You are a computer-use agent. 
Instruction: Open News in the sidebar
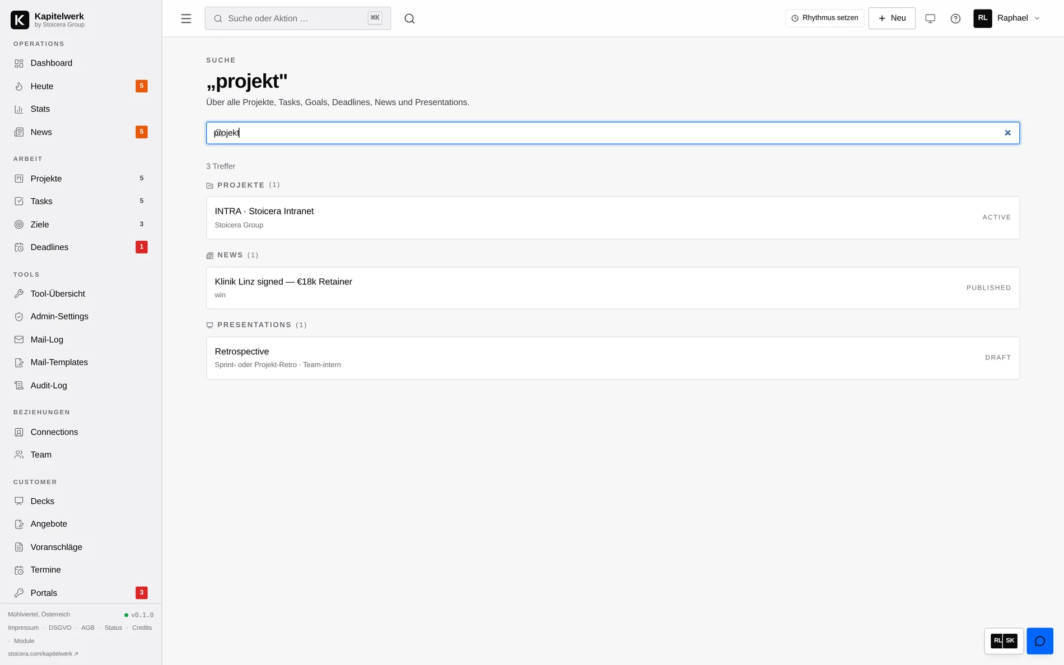81,132
